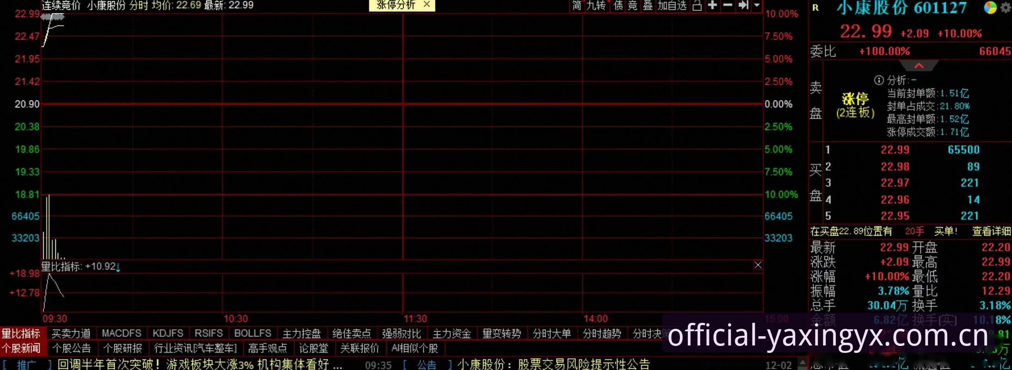1012x370 pixels.
Task: Open the 主力资金 indicator tab
Action: coord(451,333)
